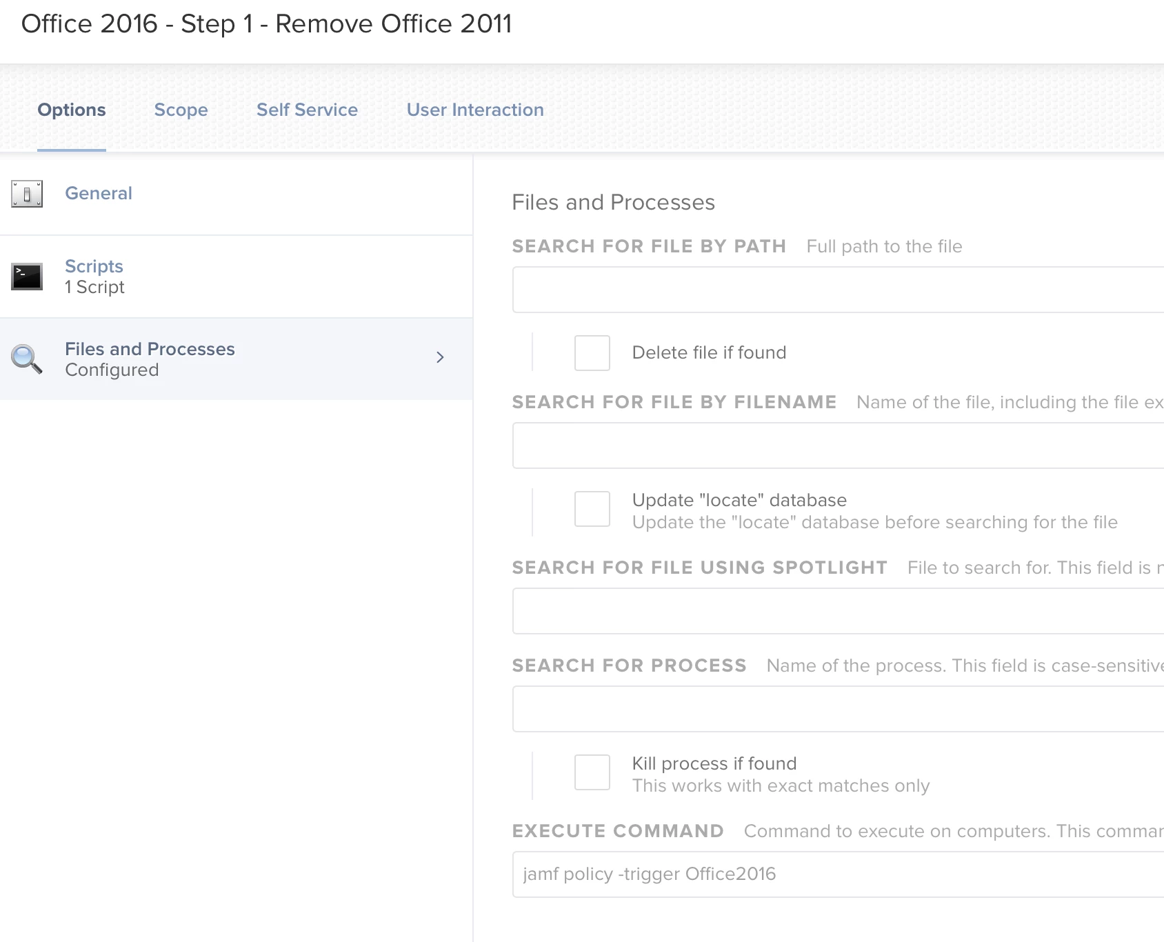The height and width of the screenshot is (942, 1164).
Task: Click the policy title Office 2016 - Step 1
Action: [266, 24]
